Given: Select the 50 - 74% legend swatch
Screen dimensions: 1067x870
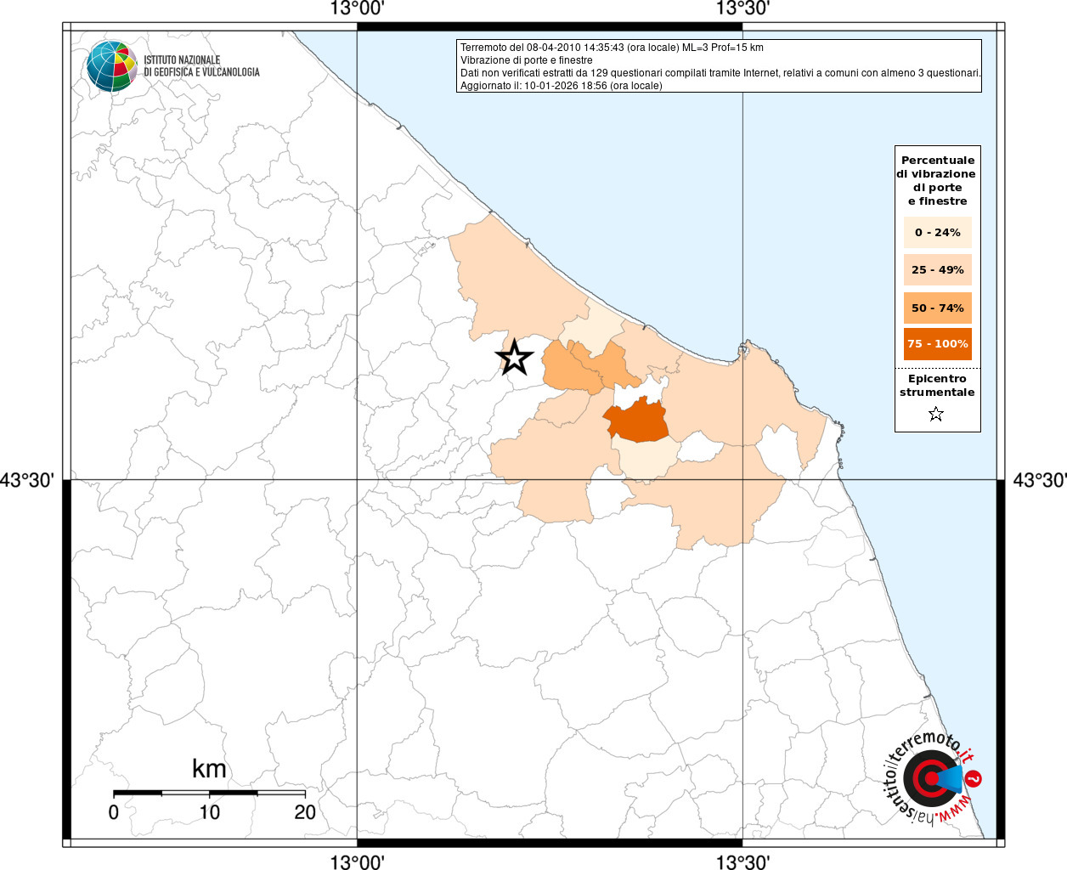Looking at the screenshot, I should coord(937,308).
